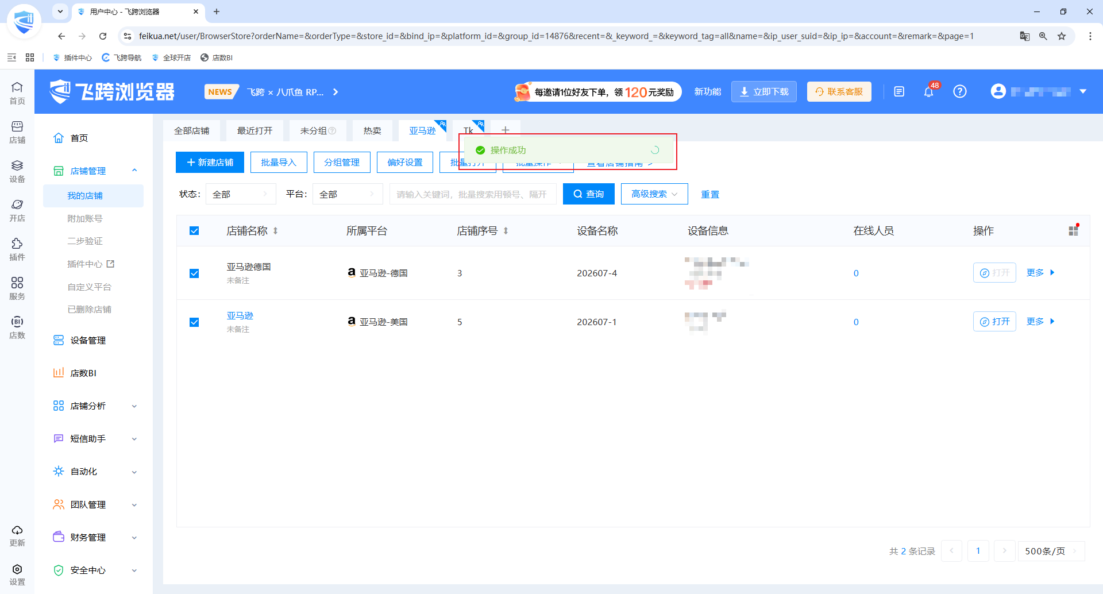Click the 飞跨浏览器 logo

(x=112, y=92)
